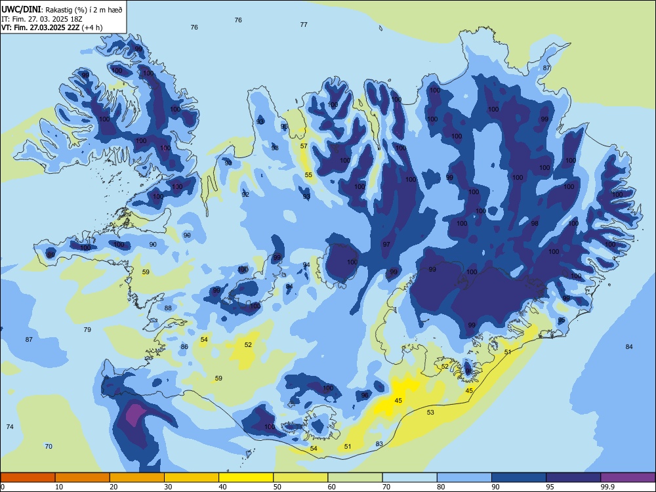
Task: Click the purple legend swatch above 99.9
Action: [x=628, y=478]
